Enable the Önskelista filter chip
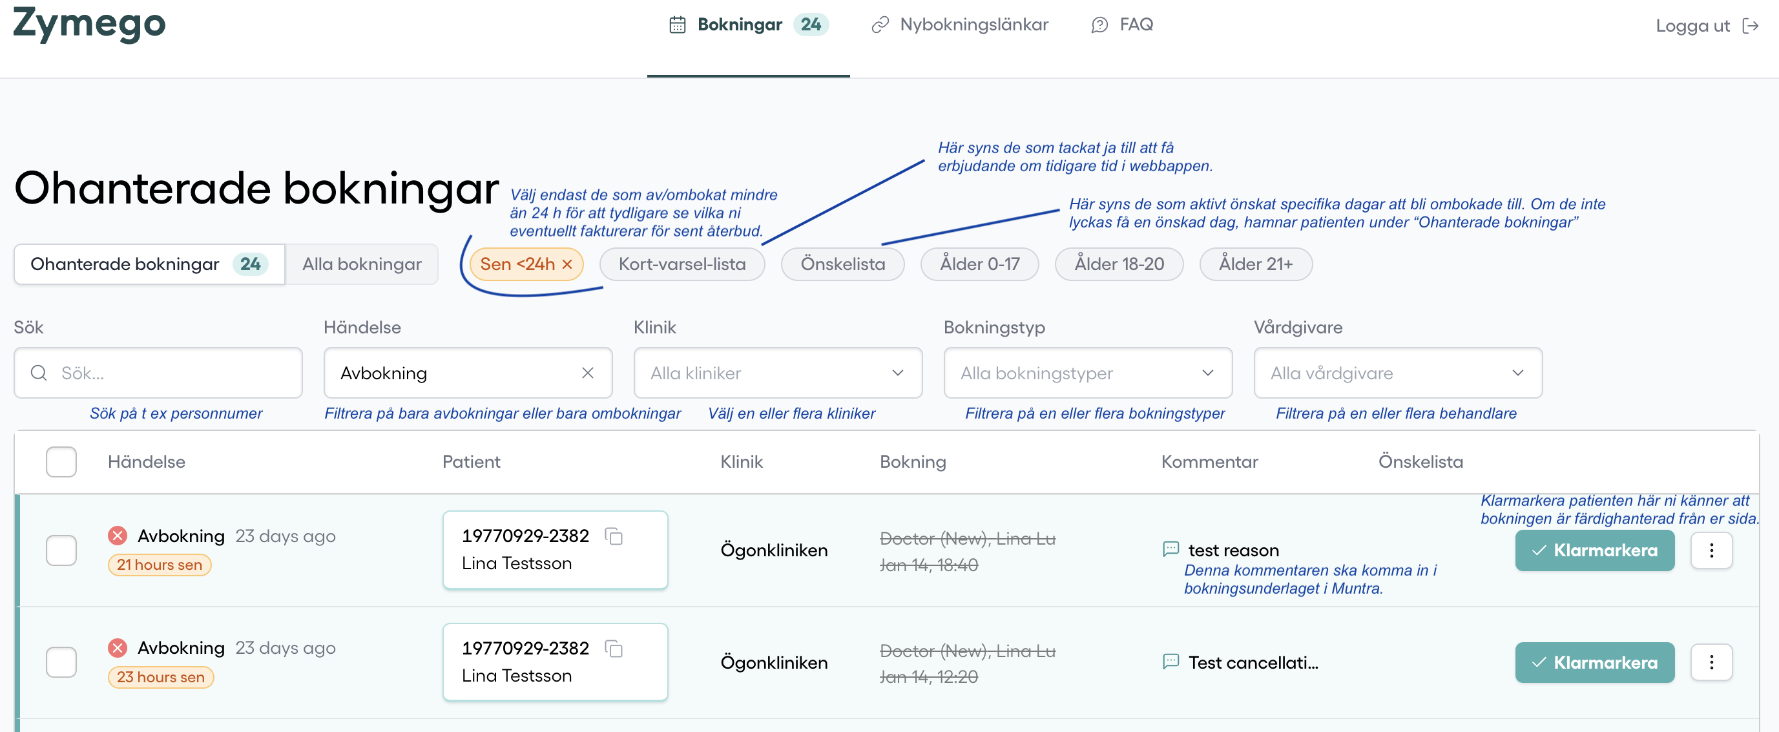This screenshot has width=1779, height=732. (842, 264)
